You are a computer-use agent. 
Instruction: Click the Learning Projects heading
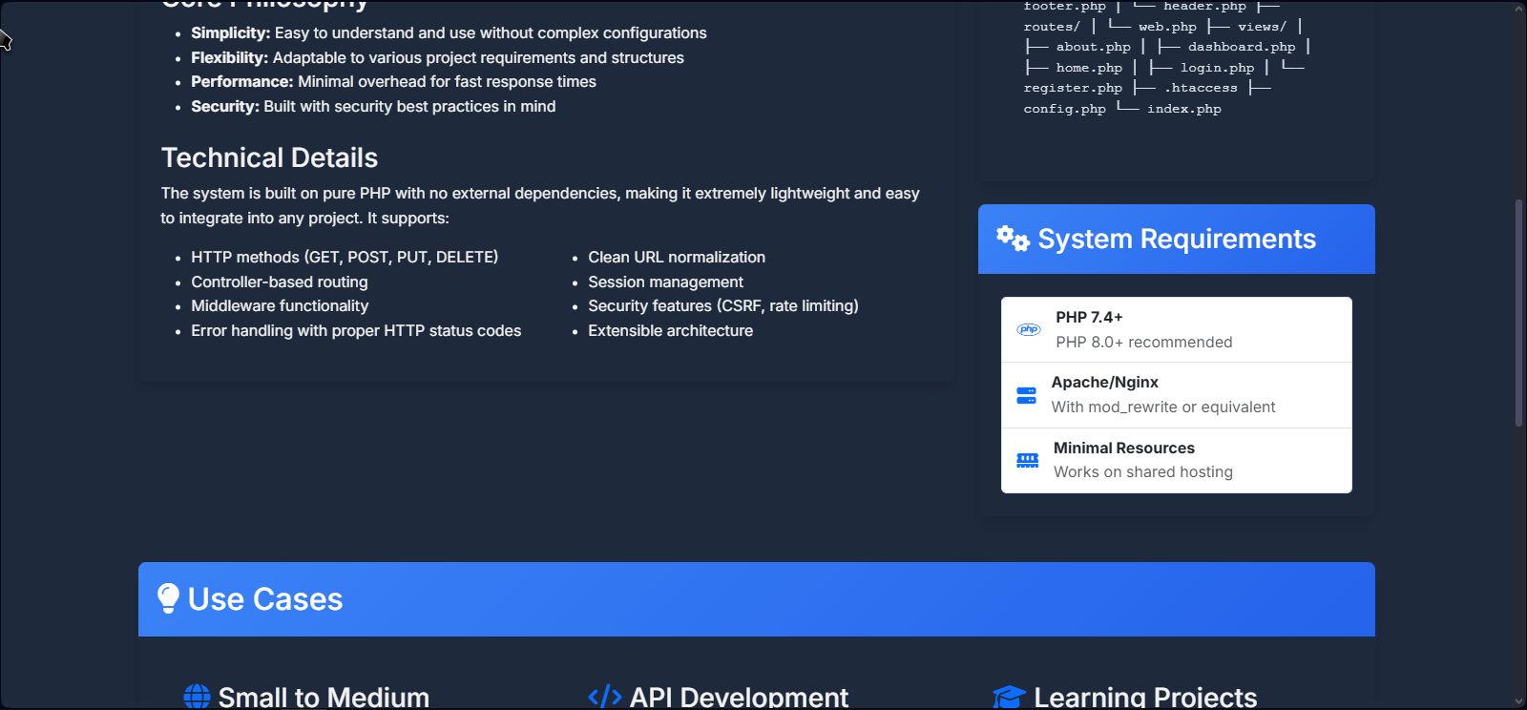click(1145, 697)
